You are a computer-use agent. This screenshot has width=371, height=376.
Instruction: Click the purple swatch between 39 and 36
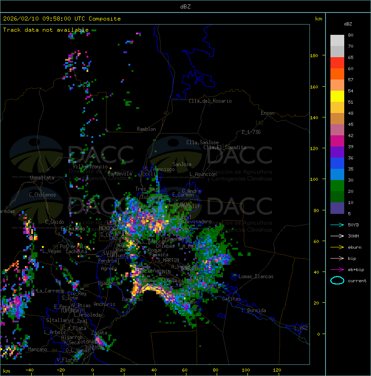(x=337, y=152)
